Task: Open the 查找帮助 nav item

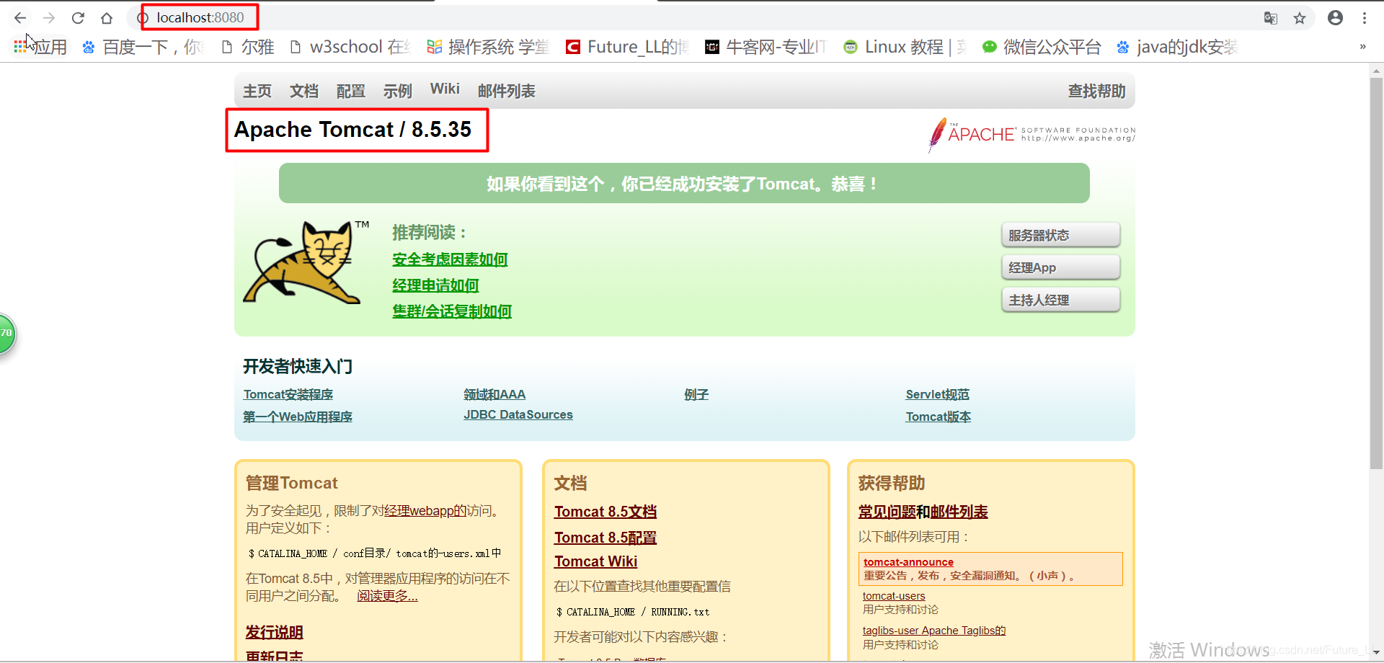Action: tap(1096, 91)
